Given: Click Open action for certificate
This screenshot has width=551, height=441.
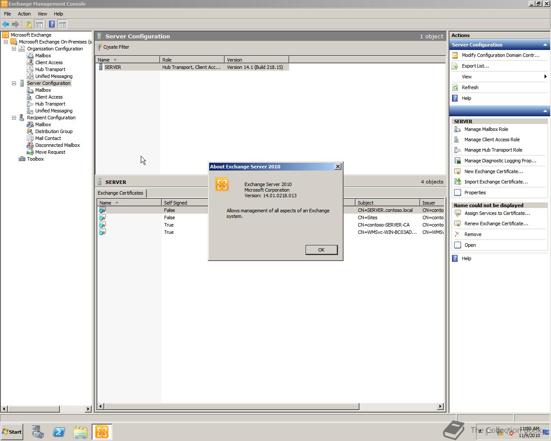Looking at the screenshot, I should [470, 245].
